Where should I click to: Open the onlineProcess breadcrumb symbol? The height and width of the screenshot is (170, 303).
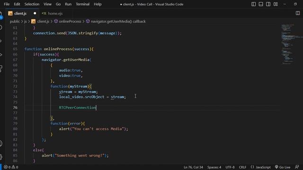click(68, 21)
